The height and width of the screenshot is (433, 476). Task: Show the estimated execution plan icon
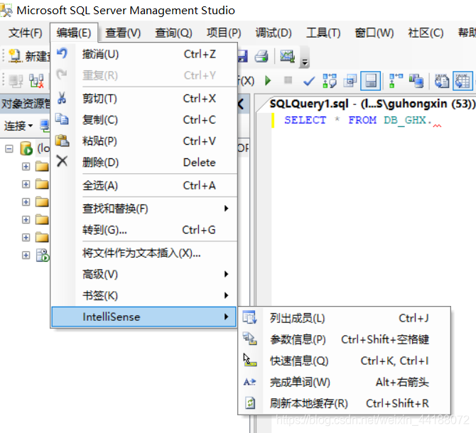(330, 81)
